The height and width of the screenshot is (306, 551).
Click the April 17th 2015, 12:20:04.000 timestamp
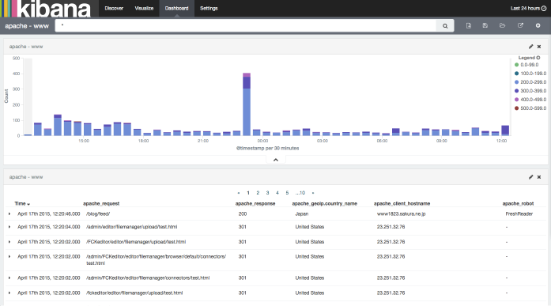click(49, 227)
